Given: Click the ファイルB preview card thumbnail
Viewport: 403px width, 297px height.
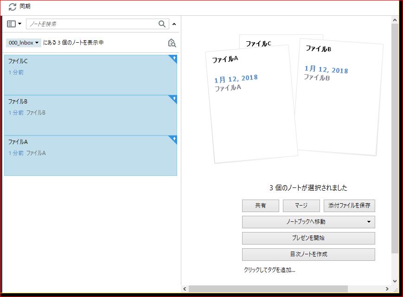Looking at the screenshot, I should coord(339,97).
